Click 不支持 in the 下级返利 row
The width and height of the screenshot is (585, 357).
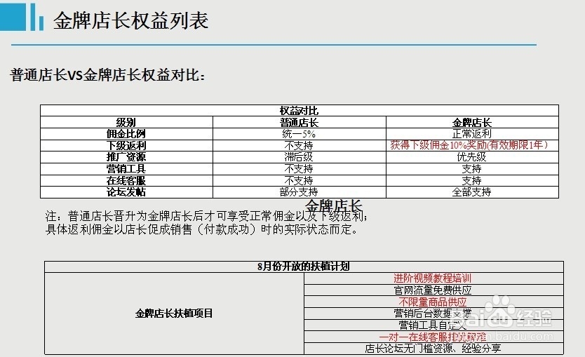click(x=300, y=145)
